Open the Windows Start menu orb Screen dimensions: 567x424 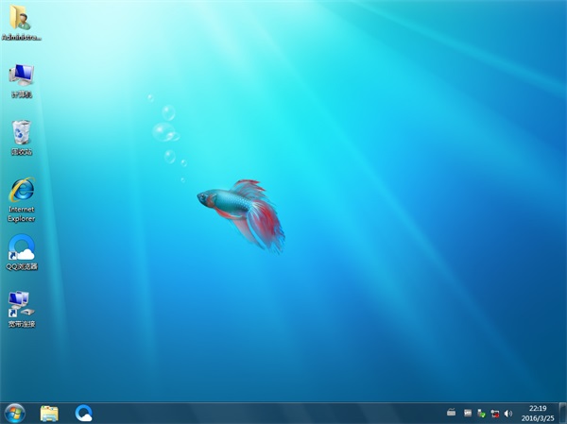14,413
